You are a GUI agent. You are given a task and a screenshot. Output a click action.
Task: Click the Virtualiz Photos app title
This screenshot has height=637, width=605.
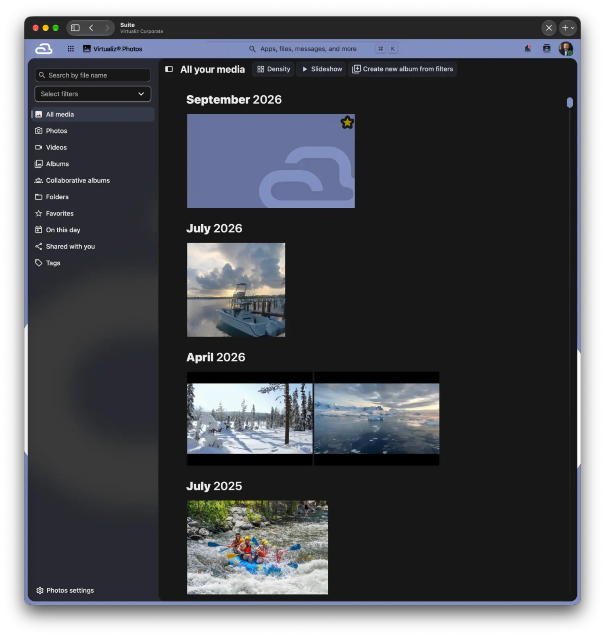[113, 49]
